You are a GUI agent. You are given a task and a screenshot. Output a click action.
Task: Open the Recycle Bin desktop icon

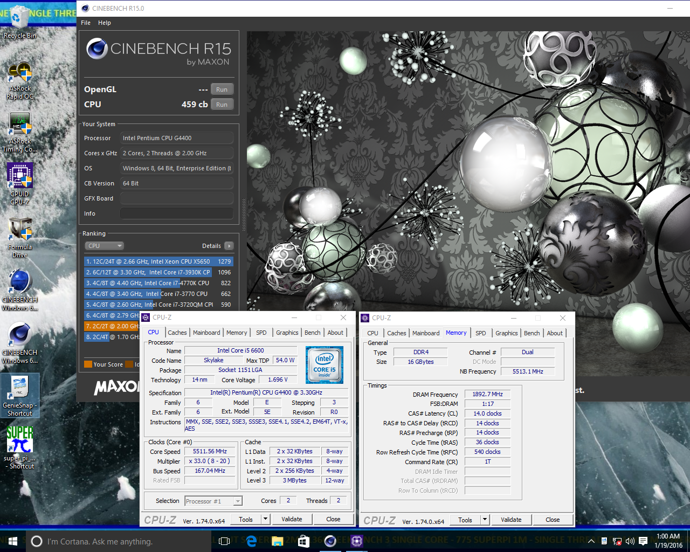coord(19,22)
